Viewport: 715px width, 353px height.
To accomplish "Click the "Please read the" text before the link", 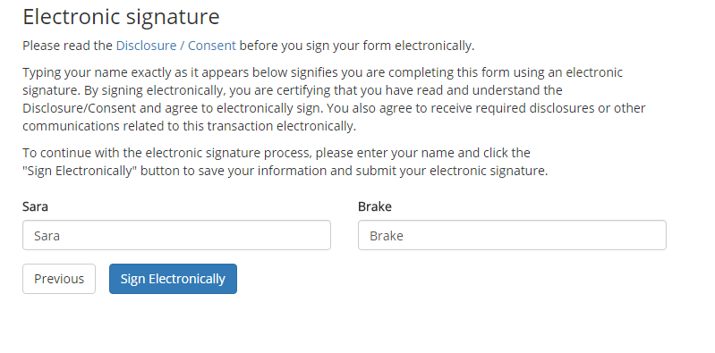I will click(67, 46).
